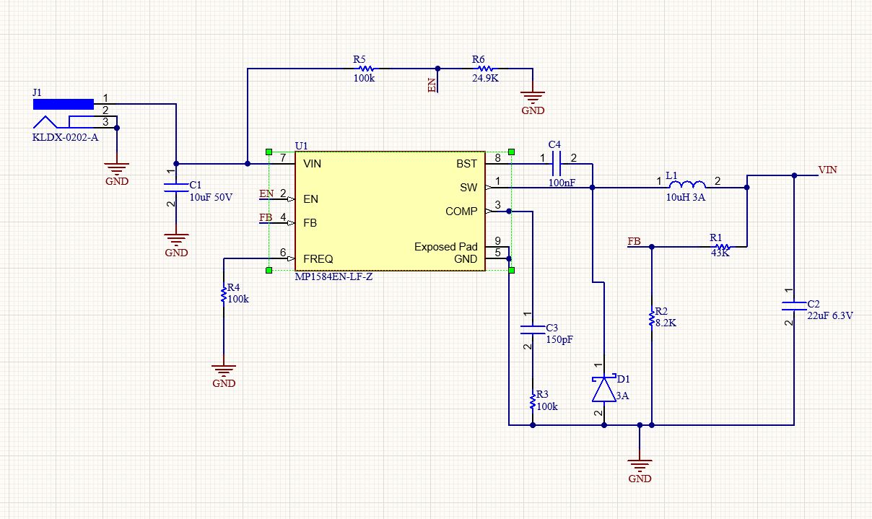Select capacitor C1 symbol

pos(175,187)
